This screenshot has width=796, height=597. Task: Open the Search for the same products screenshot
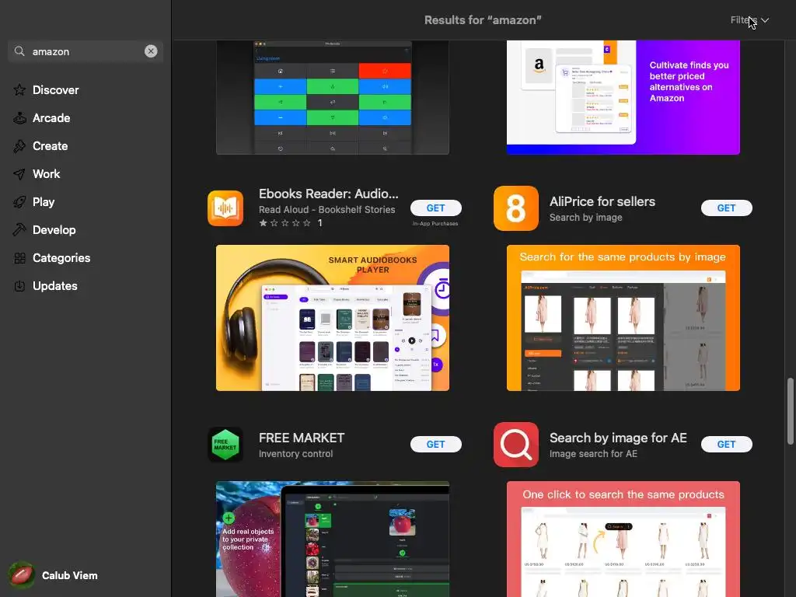tap(623, 318)
